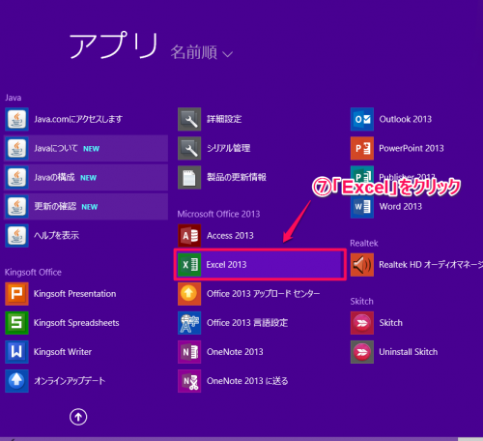Open the オンラインアップデート icon
This screenshot has height=441, width=483.
point(16,381)
